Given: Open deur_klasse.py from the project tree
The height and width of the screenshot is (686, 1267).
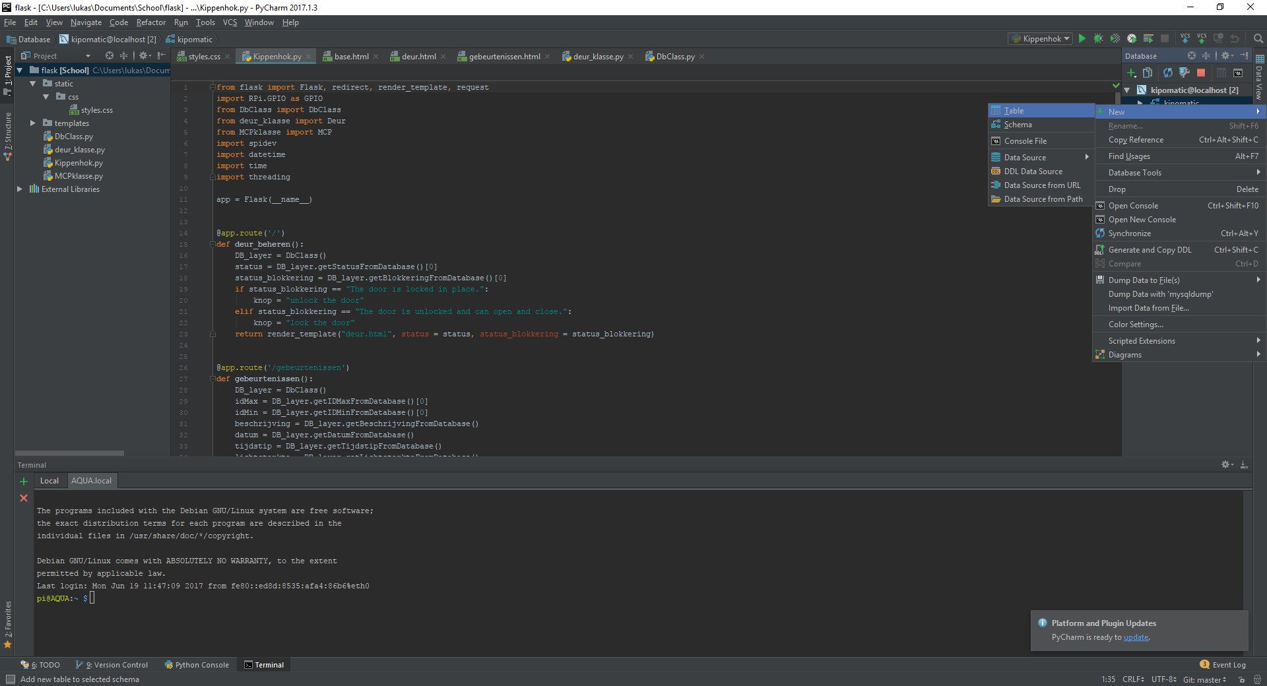Looking at the screenshot, I should pos(79,150).
